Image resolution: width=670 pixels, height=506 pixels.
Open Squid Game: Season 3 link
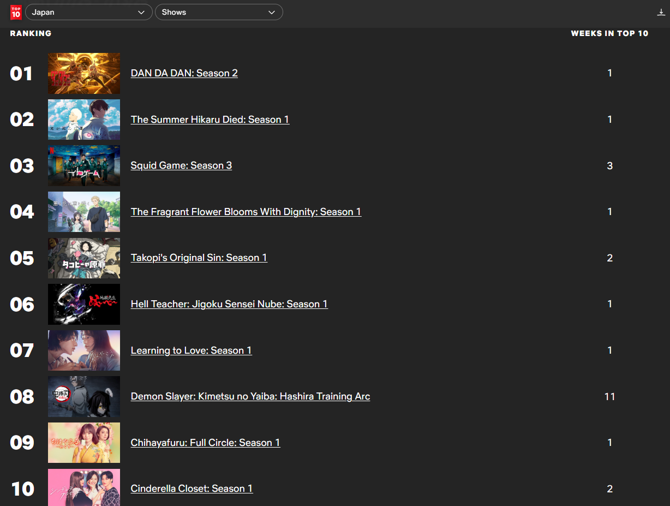pyautogui.click(x=181, y=165)
